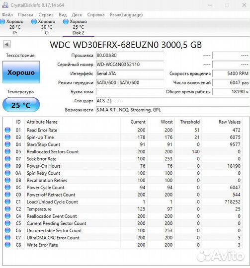250x268 pixels.
Task: Click the Serial ATA interface field
Action: pos(130,73)
